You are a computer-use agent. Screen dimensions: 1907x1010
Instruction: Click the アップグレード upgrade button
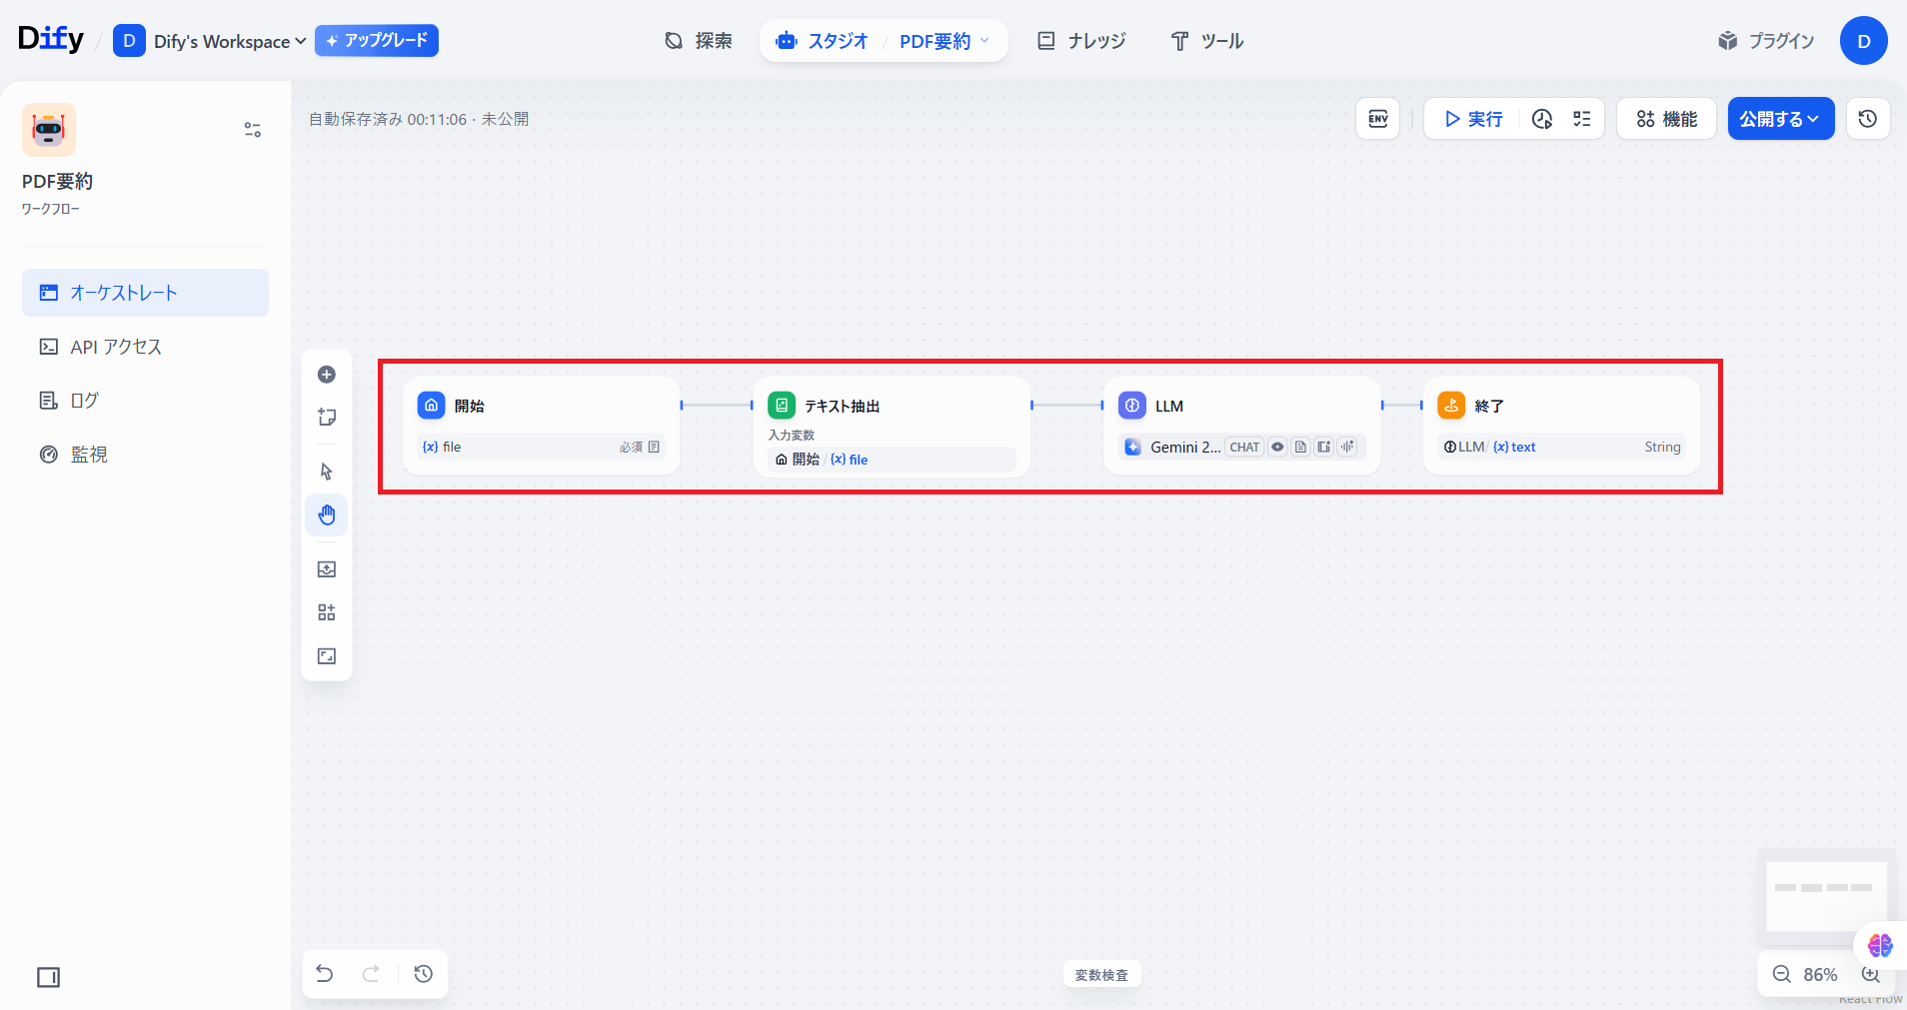coord(377,41)
